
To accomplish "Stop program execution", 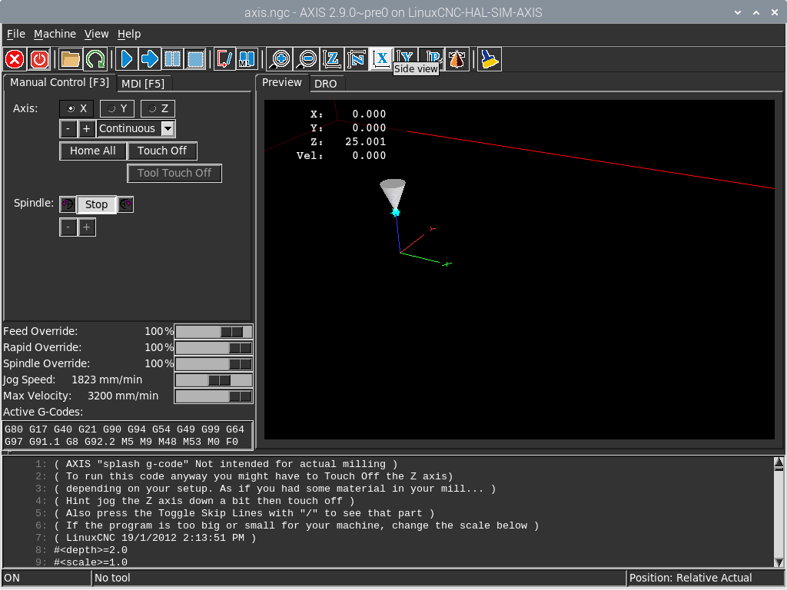I will [x=196, y=59].
